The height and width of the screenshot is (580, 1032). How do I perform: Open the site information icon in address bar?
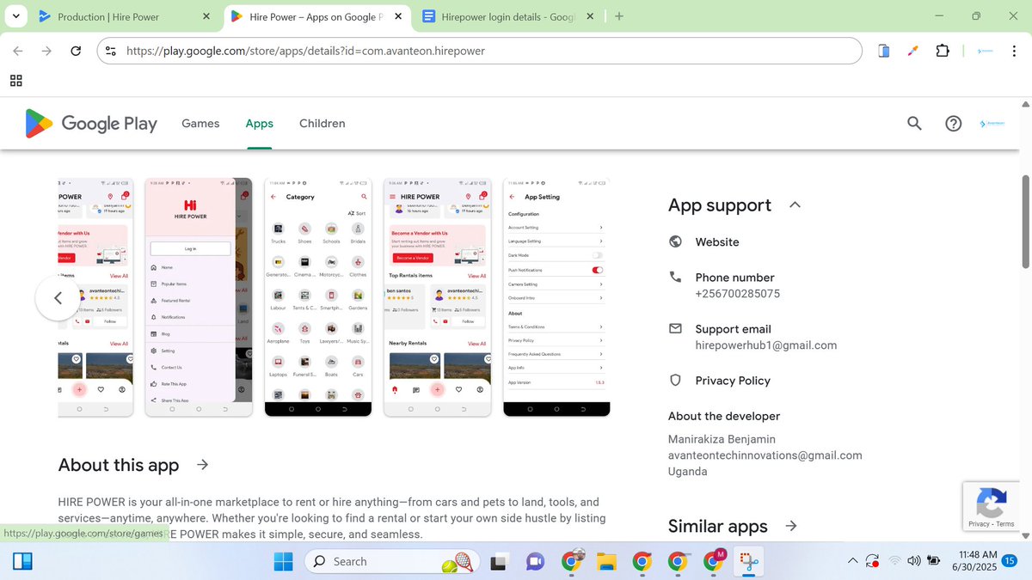(110, 51)
